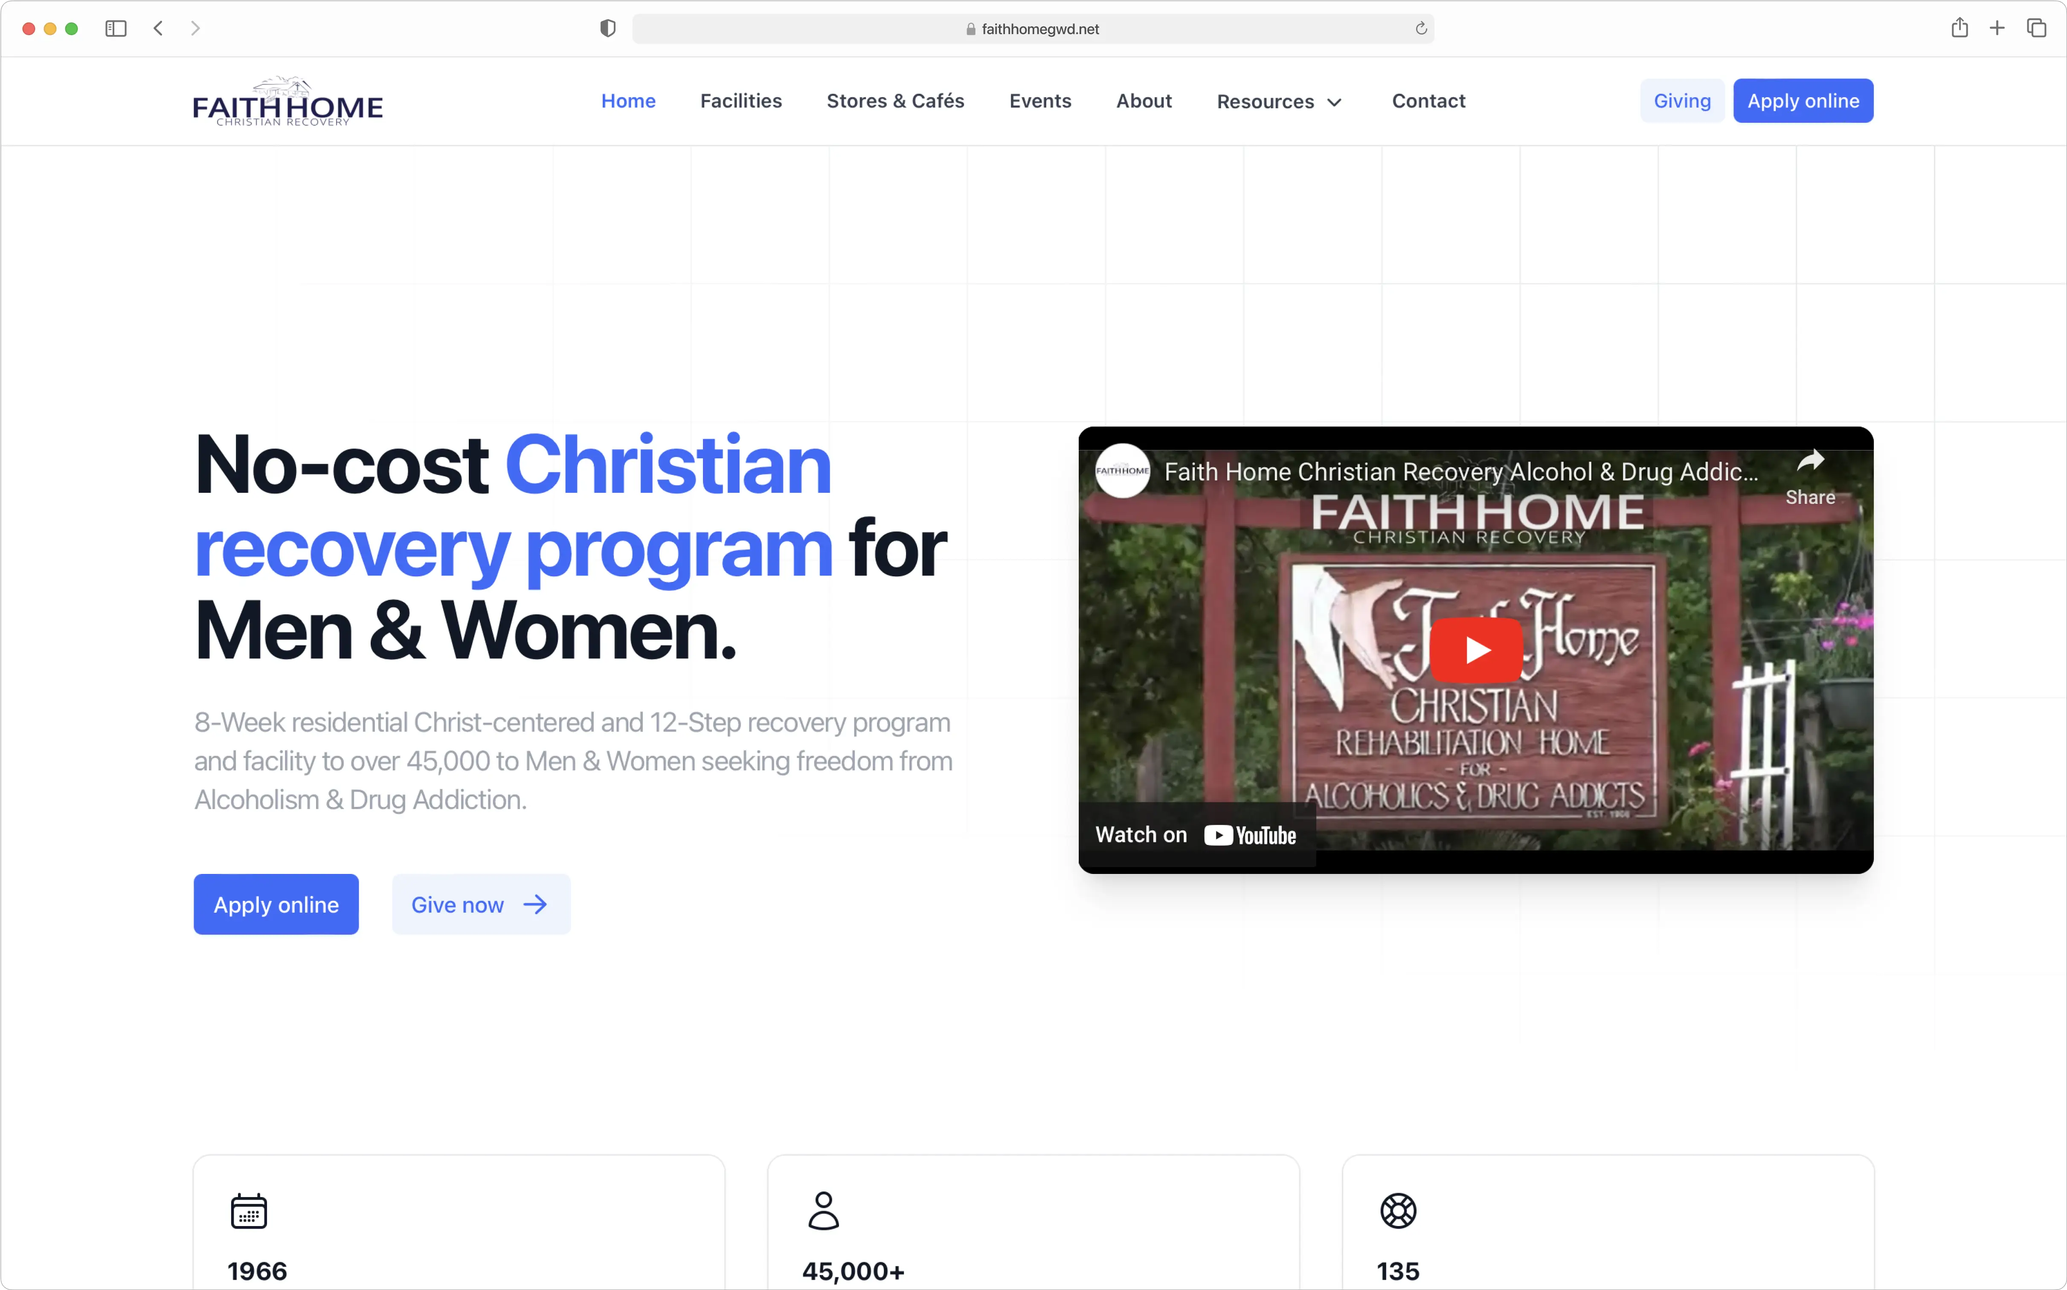Click the chevron arrow next to Give now

click(535, 904)
